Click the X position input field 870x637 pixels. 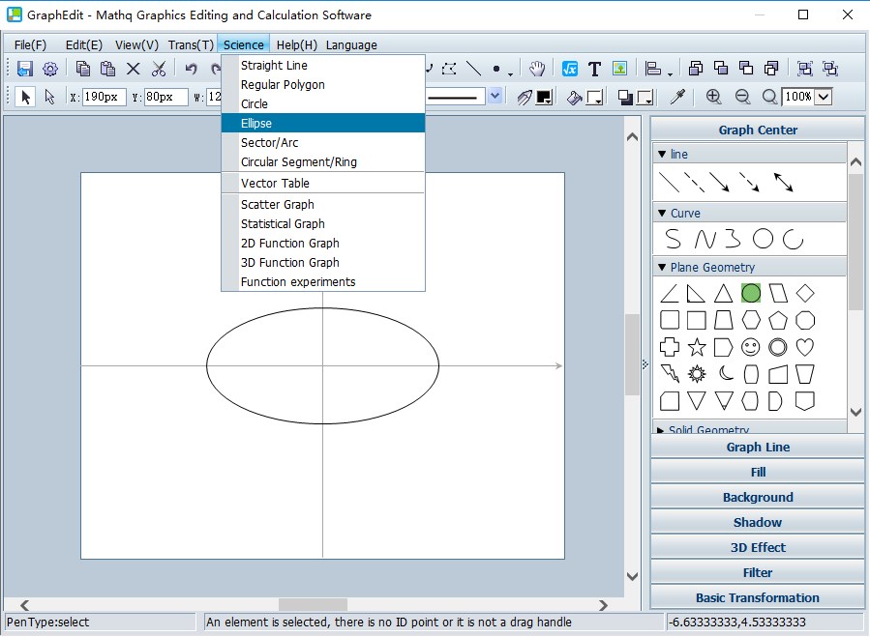tap(104, 97)
